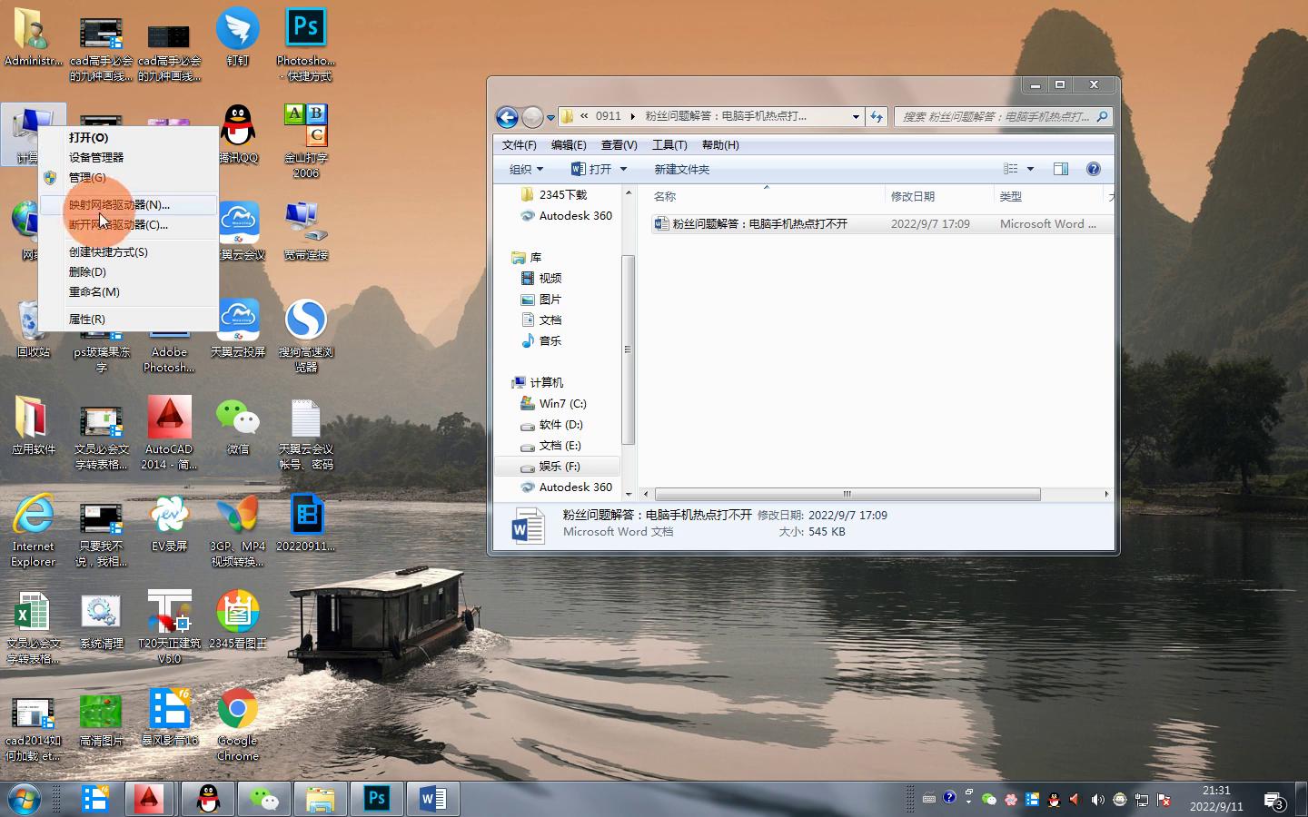Select 属性(R) in the context menu
This screenshot has height=817, width=1308.
pyautogui.click(x=87, y=320)
